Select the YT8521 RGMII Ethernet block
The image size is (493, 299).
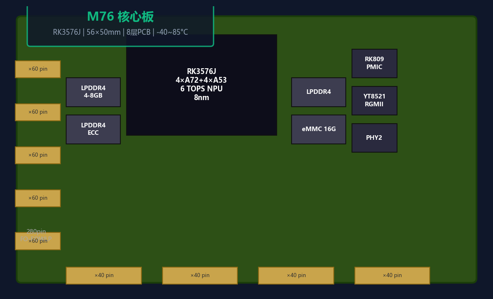point(374,100)
